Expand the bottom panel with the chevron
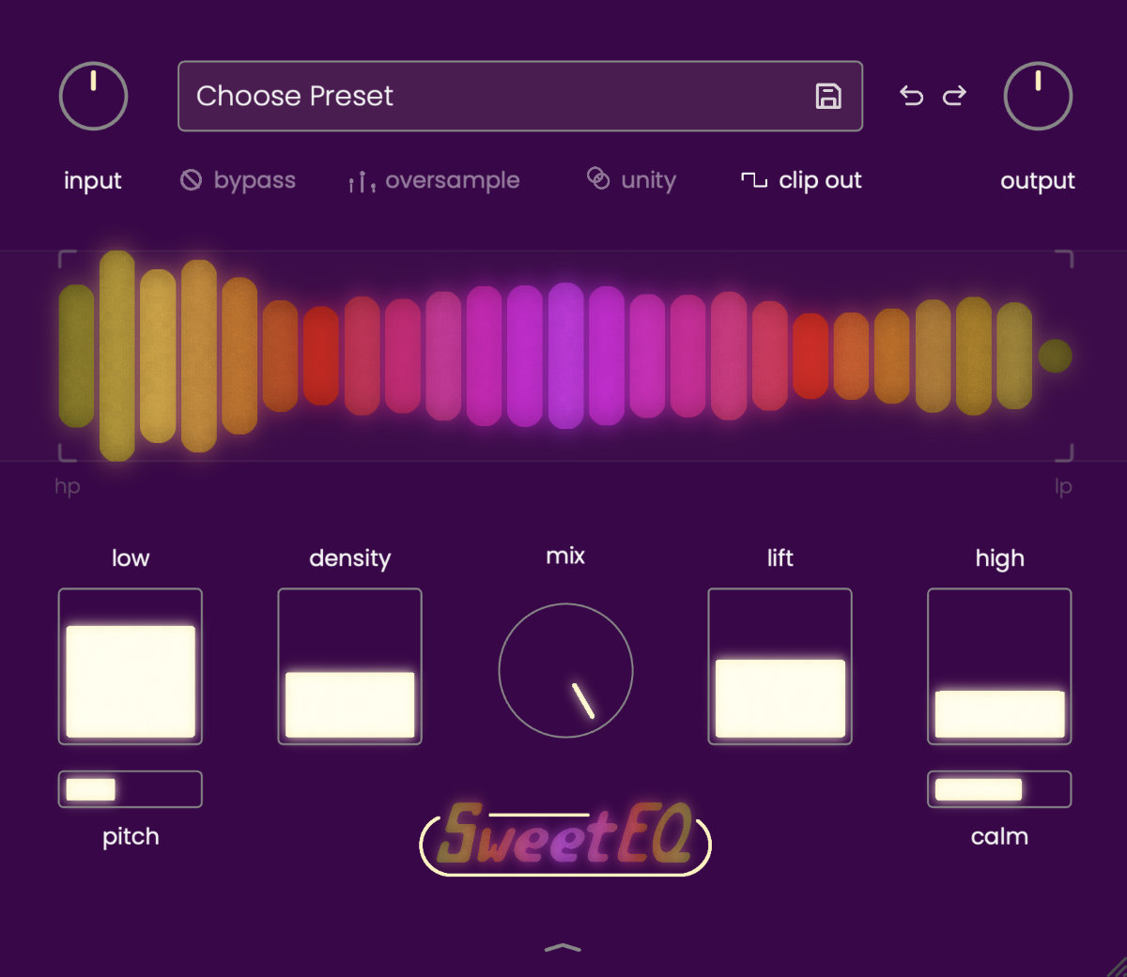The image size is (1127, 977). (x=563, y=948)
